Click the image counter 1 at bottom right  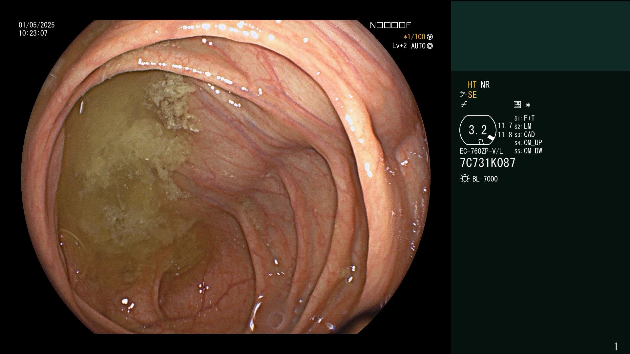pyautogui.click(x=616, y=346)
